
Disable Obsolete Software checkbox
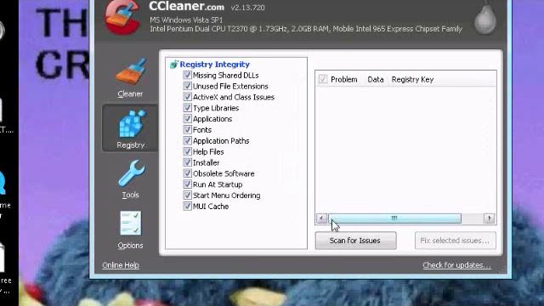(187, 173)
